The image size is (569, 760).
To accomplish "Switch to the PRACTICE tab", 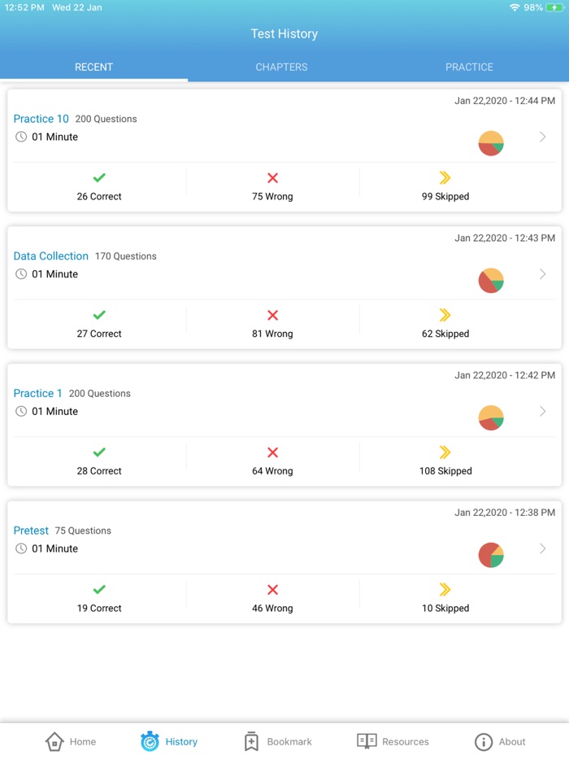I will click(469, 67).
